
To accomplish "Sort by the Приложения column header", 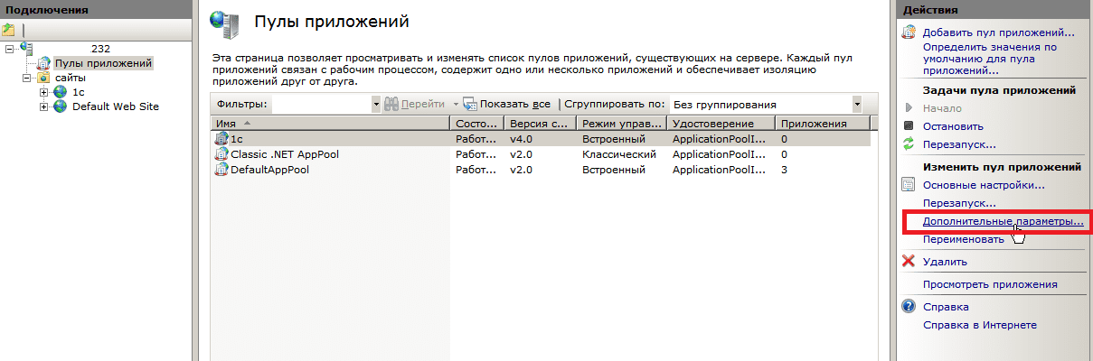I will click(x=823, y=123).
